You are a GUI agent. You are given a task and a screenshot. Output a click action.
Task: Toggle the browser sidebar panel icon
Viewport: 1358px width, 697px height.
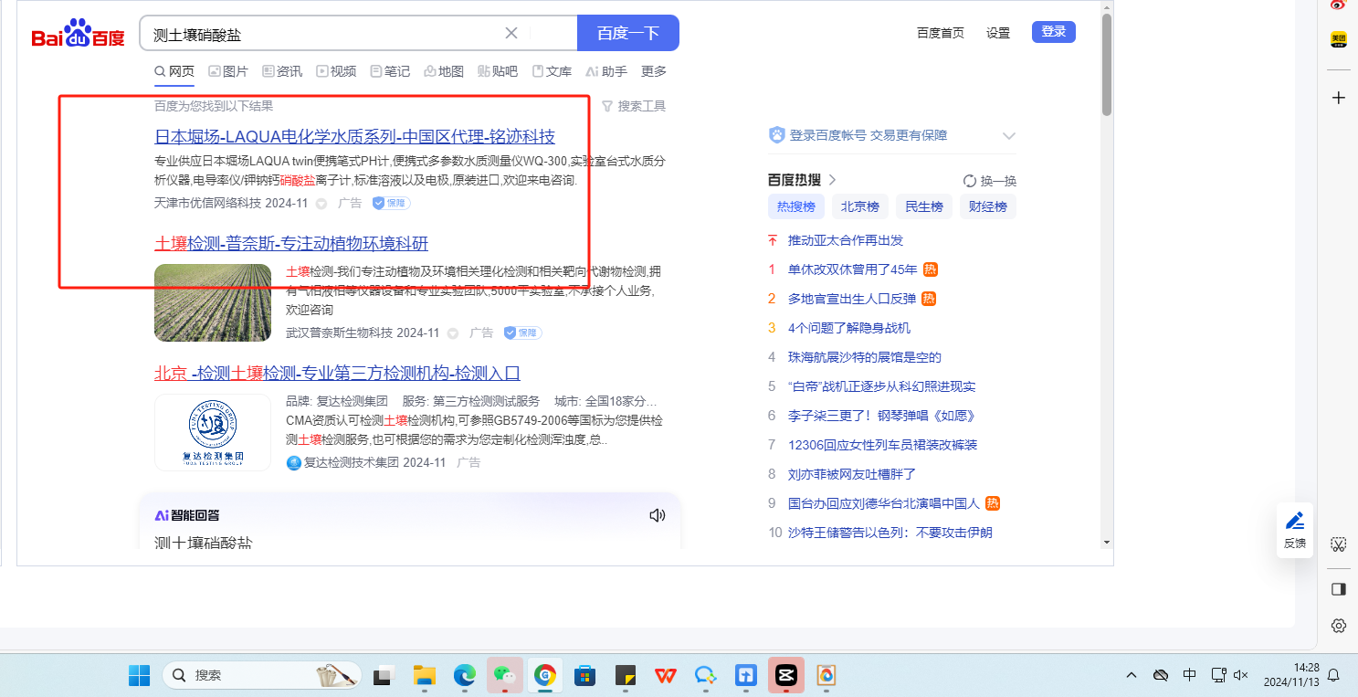coord(1338,589)
